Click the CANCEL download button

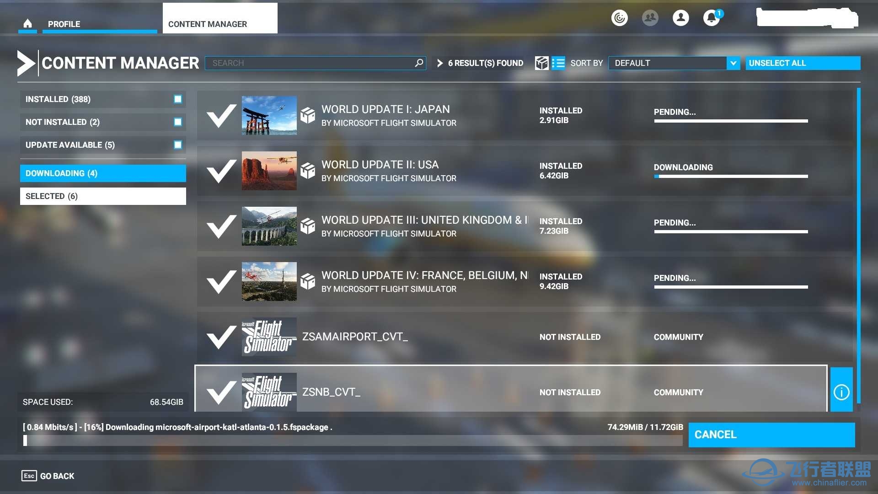tap(775, 433)
